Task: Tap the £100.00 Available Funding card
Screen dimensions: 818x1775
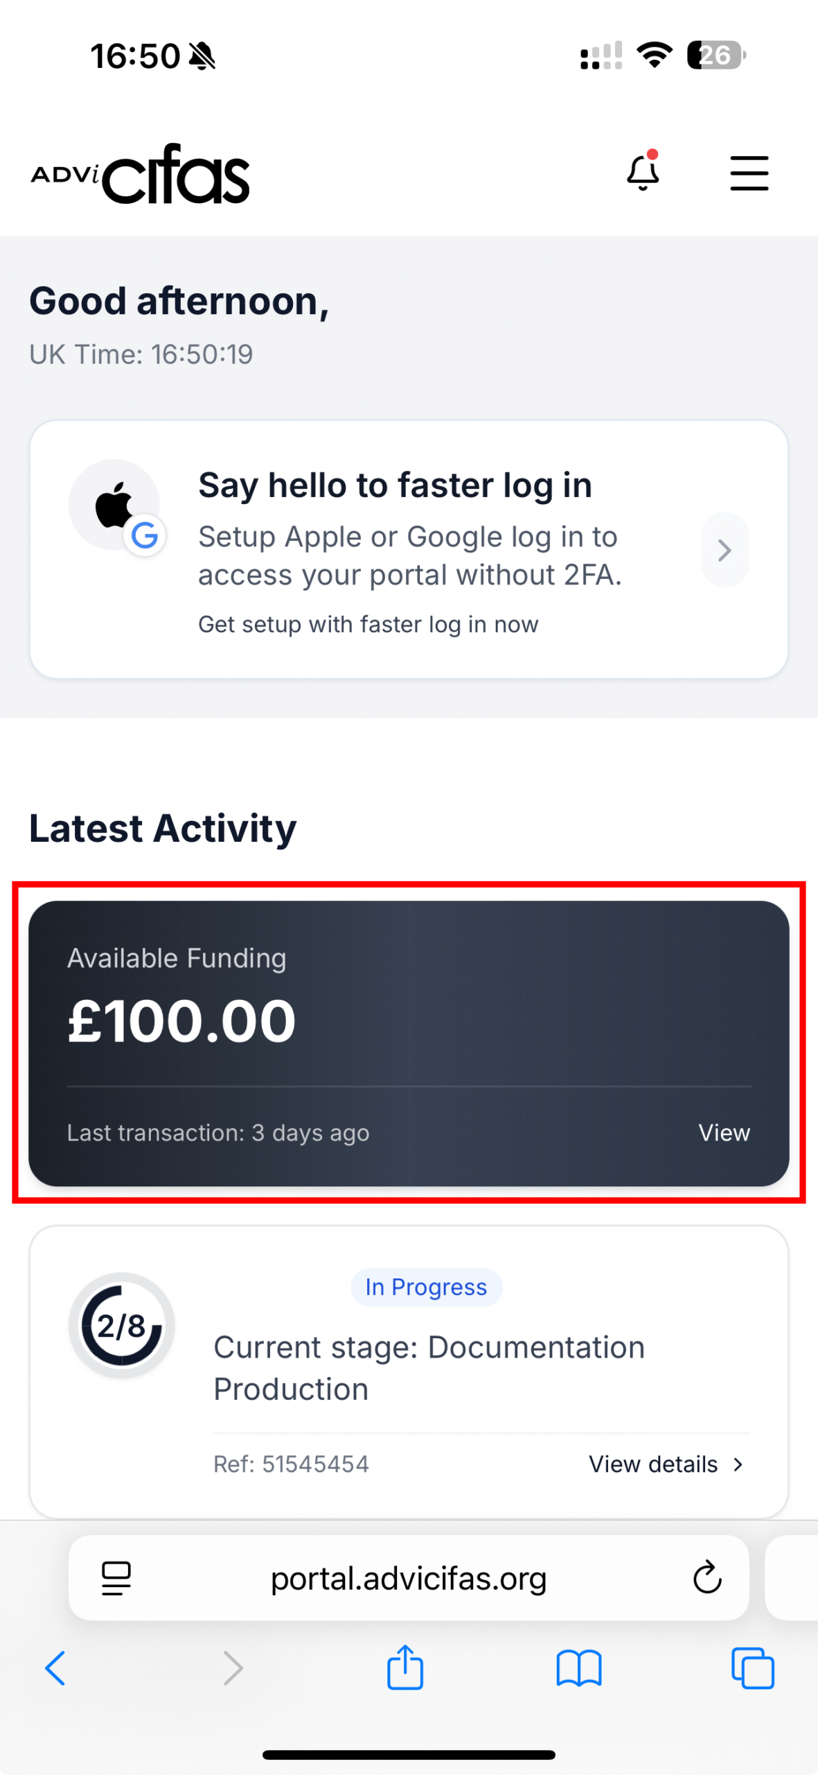Action: pyautogui.click(x=409, y=1019)
